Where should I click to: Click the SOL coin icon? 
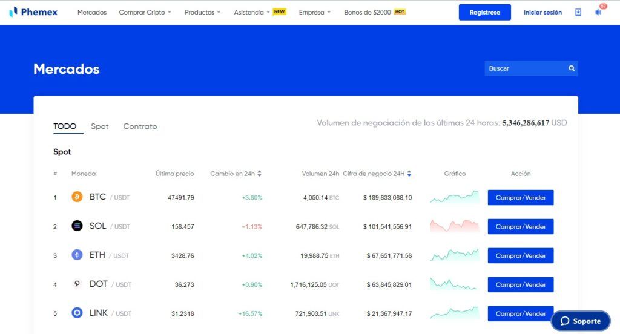click(x=77, y=226)
